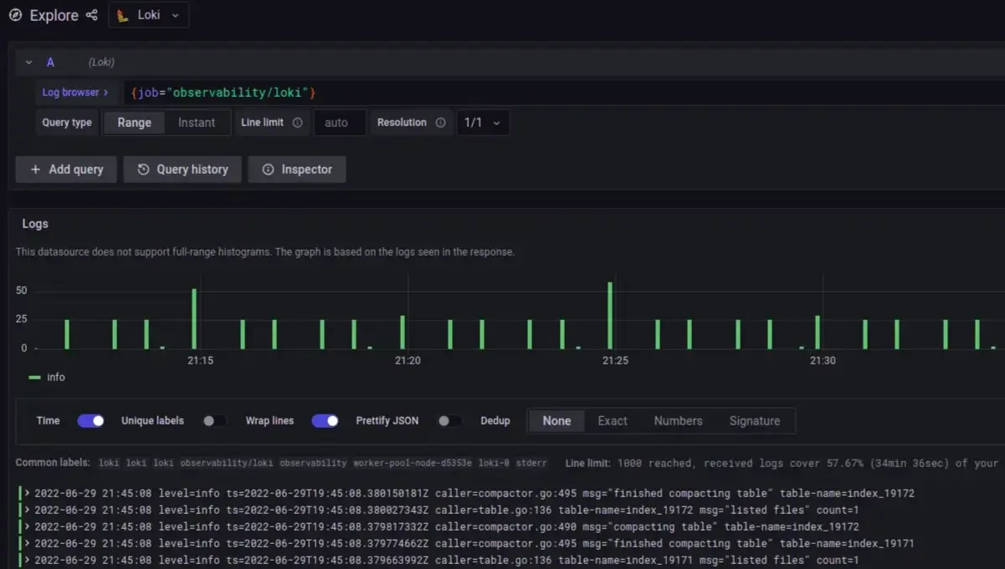1005x569 pixels.
Task: Click the Add query button
Action: [66, 169]
